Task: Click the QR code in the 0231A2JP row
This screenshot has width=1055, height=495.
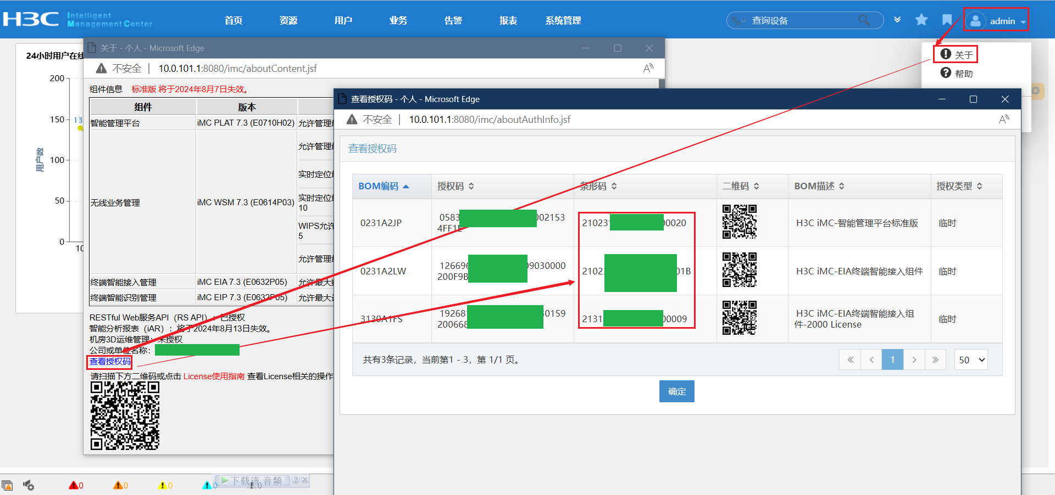Action: tap(739, 222)
